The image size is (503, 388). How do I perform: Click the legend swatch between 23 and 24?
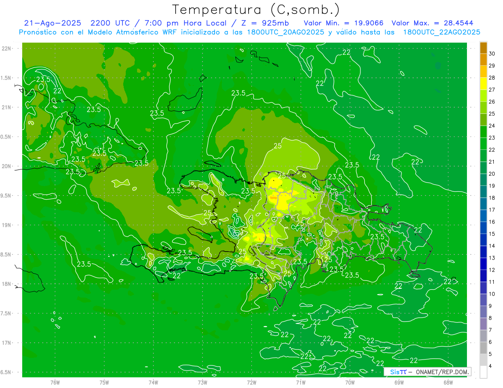pyautogui.click(x=483, y=132)
